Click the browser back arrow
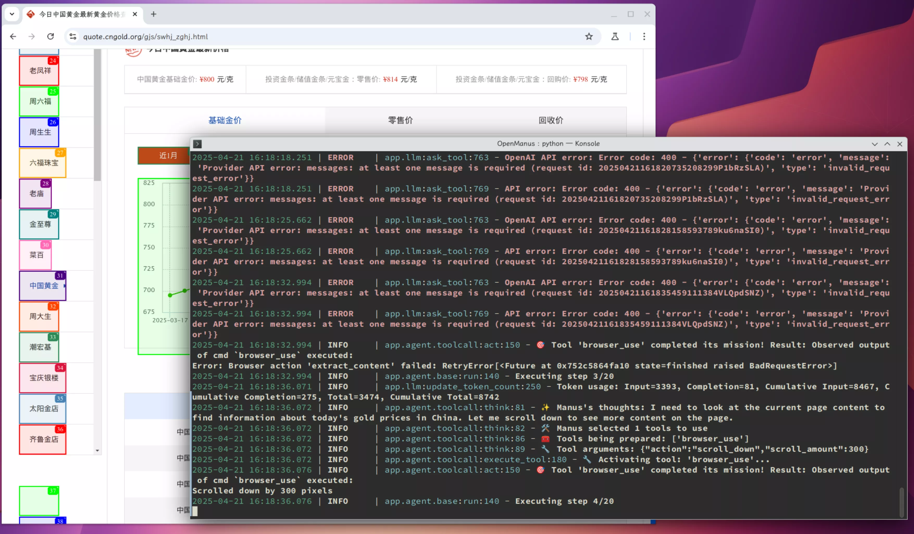 [x=13, y=37]
